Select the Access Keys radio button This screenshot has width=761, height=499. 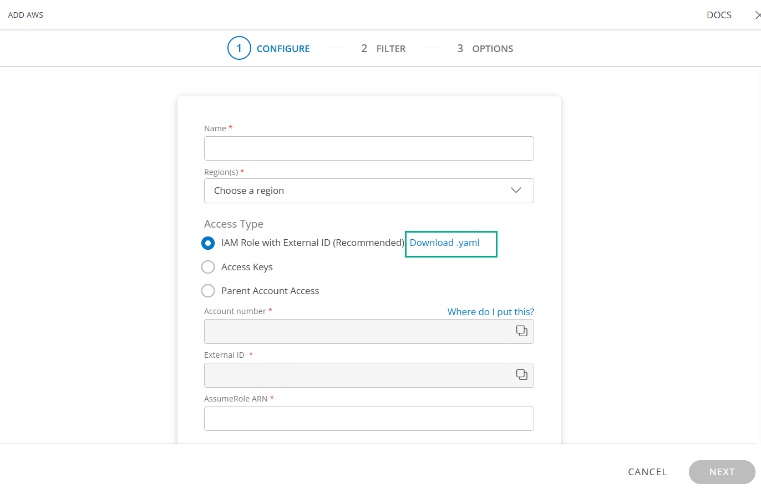pyautogui.click(x=208, y=267)
